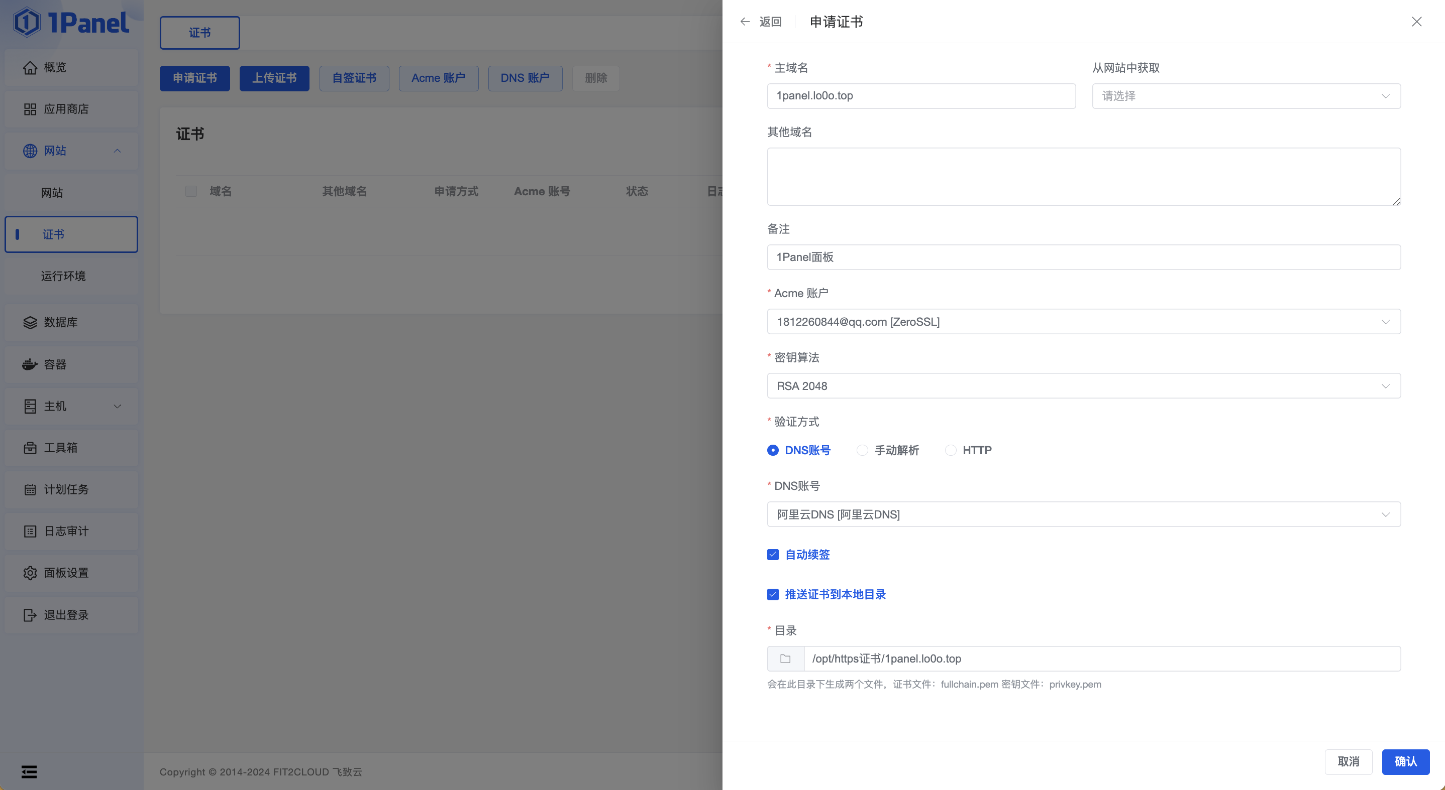The image size is (1445, 790).
Task: Select DNS账号 verification radio
Action: [x=773, y=451]
